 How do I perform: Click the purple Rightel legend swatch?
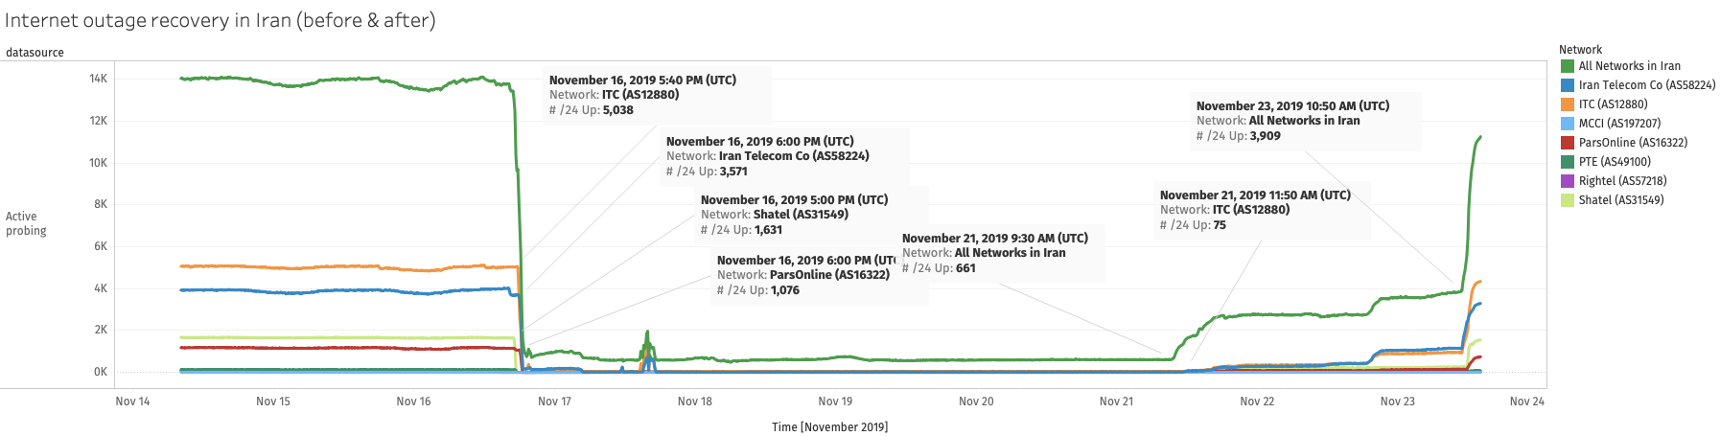coord(1567,181)
